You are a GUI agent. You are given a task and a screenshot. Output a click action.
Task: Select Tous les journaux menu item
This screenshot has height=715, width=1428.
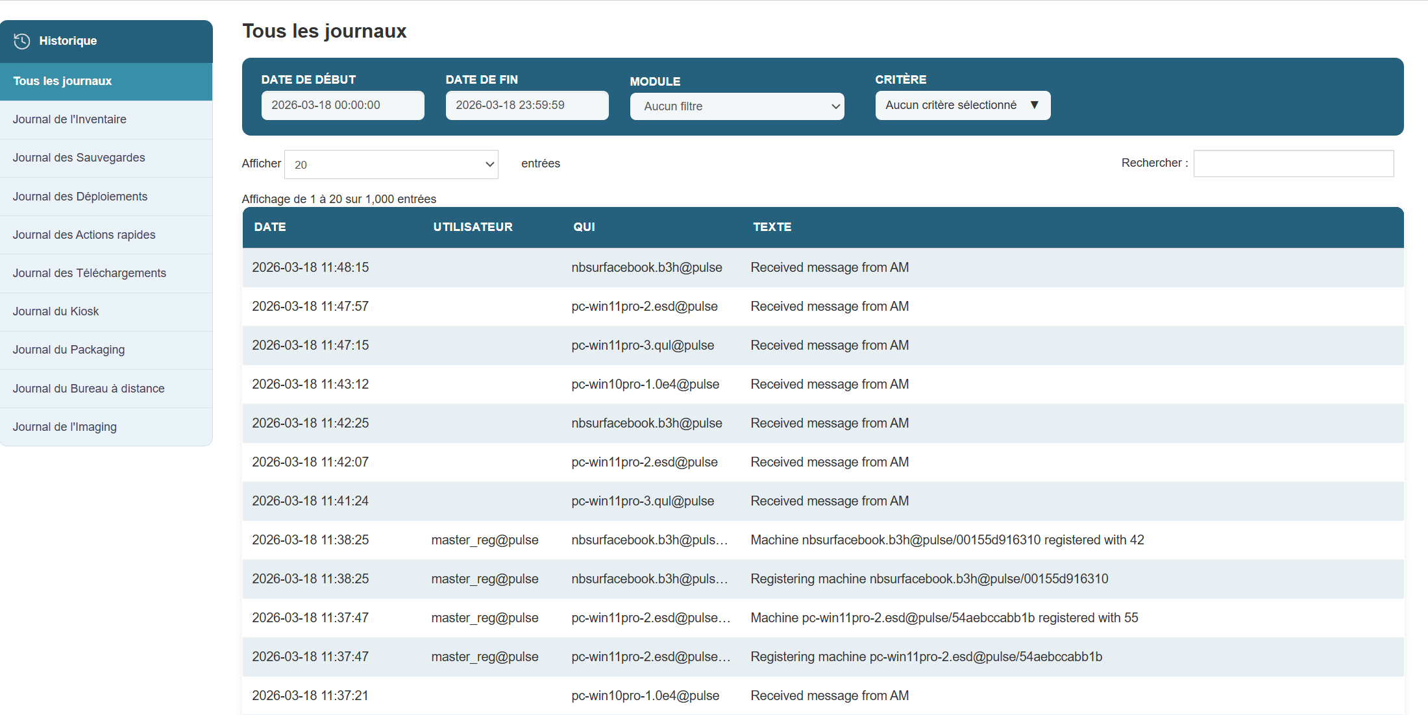tap(62, 81)
